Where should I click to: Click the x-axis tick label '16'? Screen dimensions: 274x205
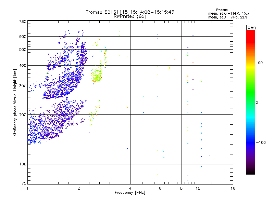click(x=233, y=188)
